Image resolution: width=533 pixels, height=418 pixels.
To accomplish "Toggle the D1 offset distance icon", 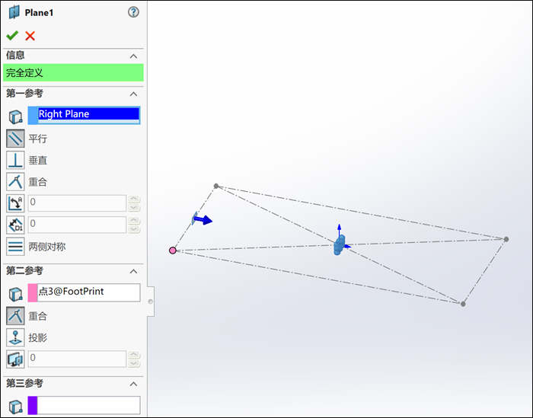I will [15, 225].
